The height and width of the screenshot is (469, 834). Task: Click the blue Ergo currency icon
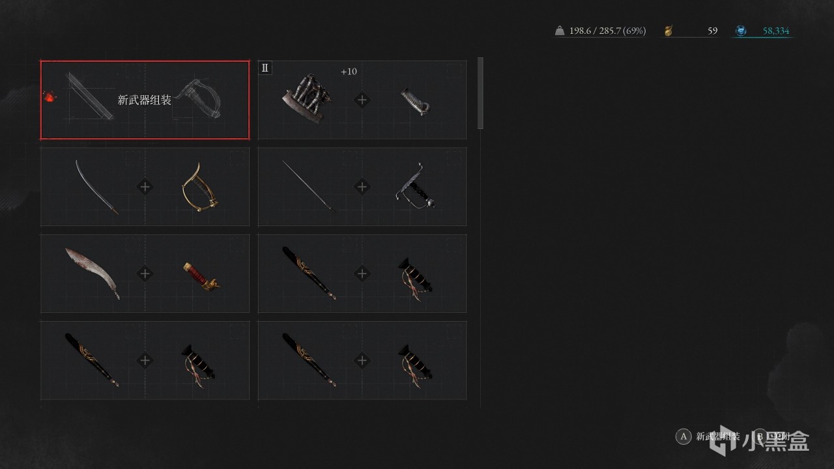[741, 31]
